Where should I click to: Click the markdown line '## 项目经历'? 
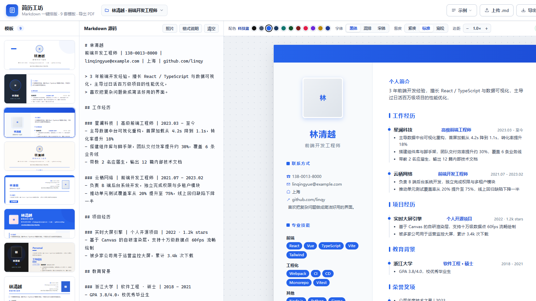(97, 217)
